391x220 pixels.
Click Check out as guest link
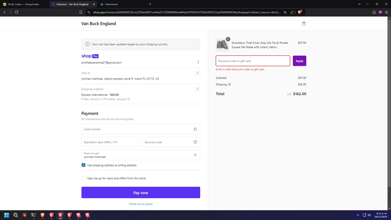click(x=141, y=204)
